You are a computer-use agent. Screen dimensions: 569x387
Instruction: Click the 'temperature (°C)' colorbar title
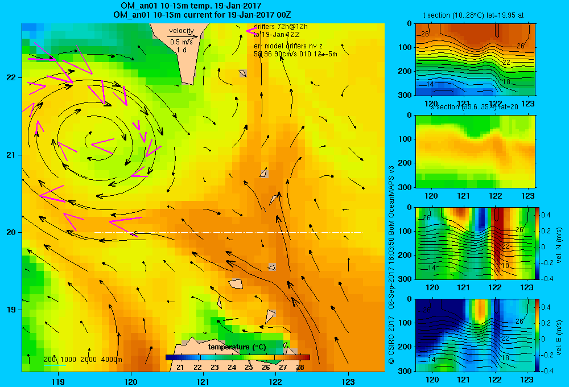click(237, 347)
